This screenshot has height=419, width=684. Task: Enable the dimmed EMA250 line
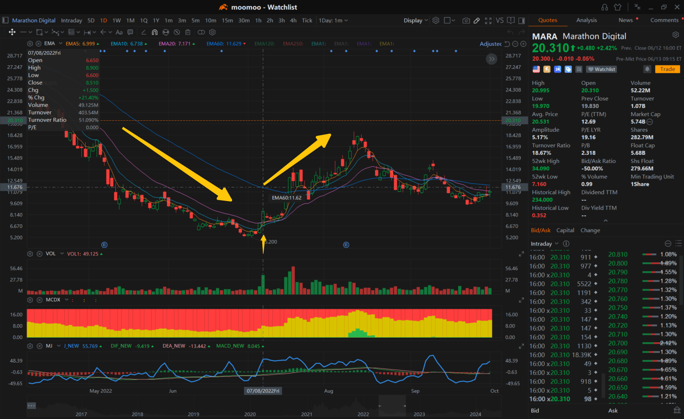coord(293,43)
